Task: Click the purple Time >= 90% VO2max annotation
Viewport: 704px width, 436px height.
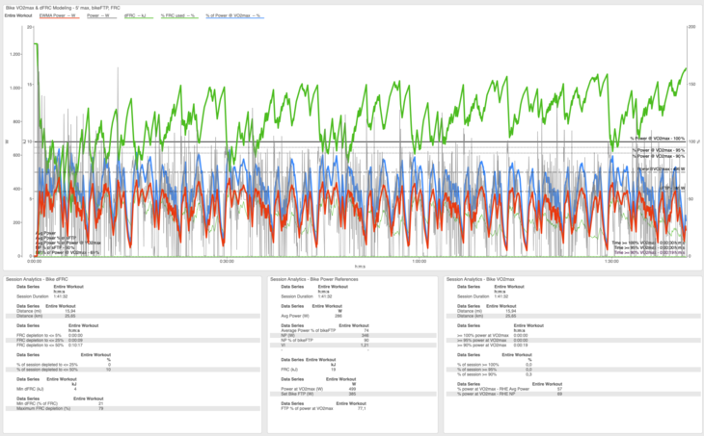Action: (649, 253)
